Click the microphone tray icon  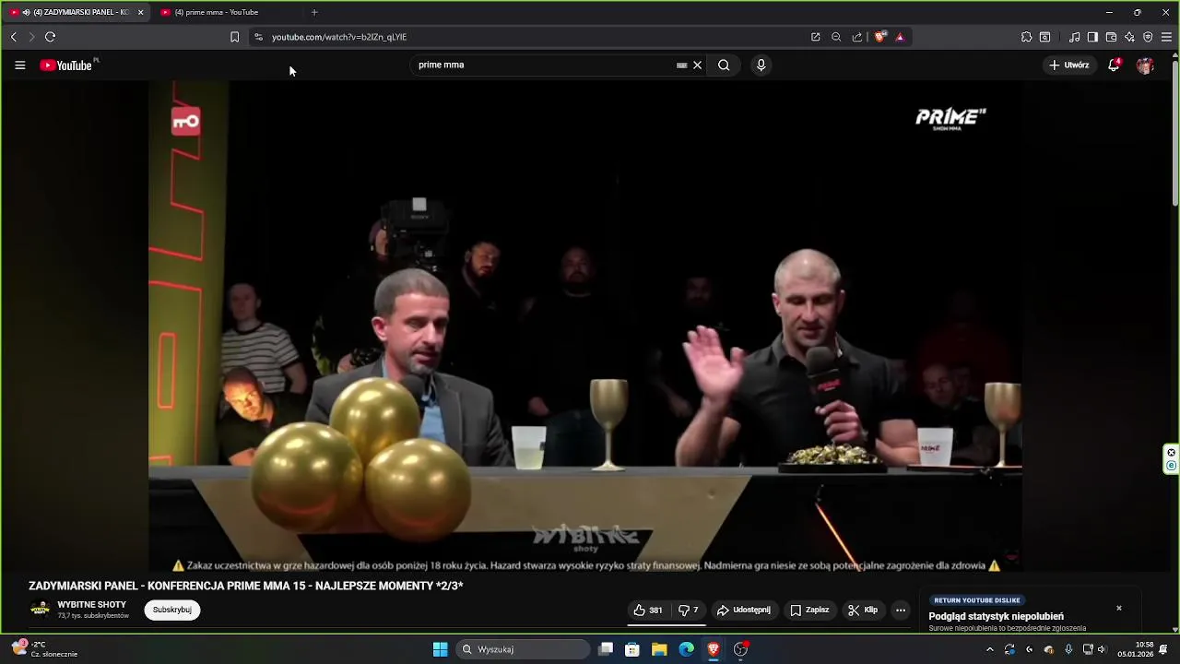(x=1068, y=649)
